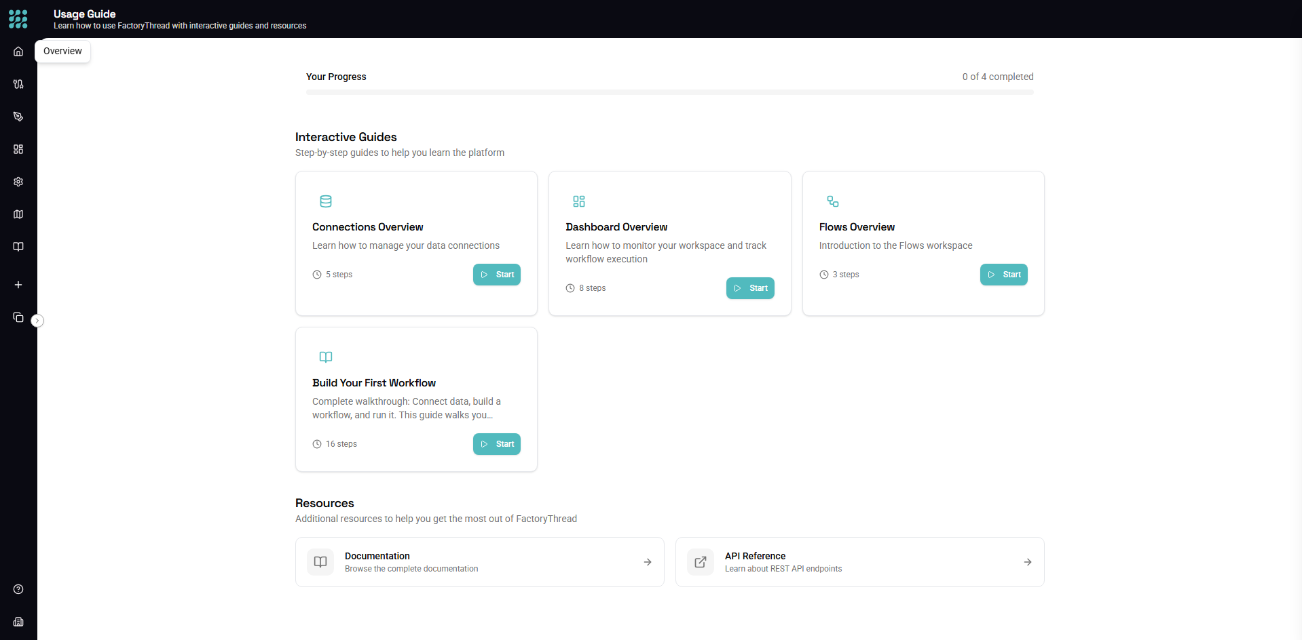
Task: Expand the sidebar with the chevron toggle
Action: (37, 321)
